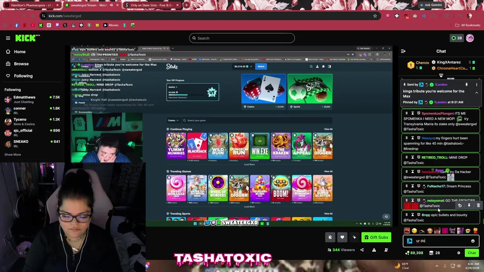
Task: Open SNEAKO channel
Action: click(x=32, y=144)
